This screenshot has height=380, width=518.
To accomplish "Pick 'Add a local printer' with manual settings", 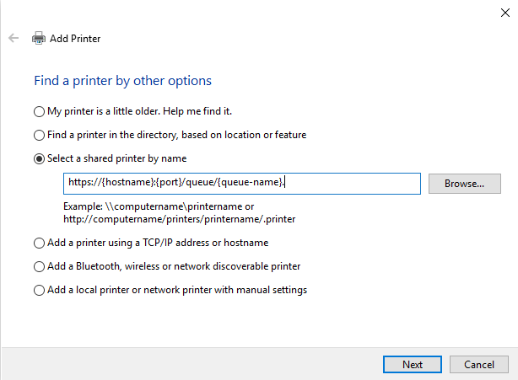I will 39,290.
